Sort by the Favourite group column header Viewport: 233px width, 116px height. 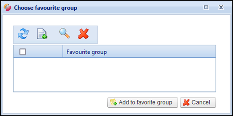click(x=139, y=51)
